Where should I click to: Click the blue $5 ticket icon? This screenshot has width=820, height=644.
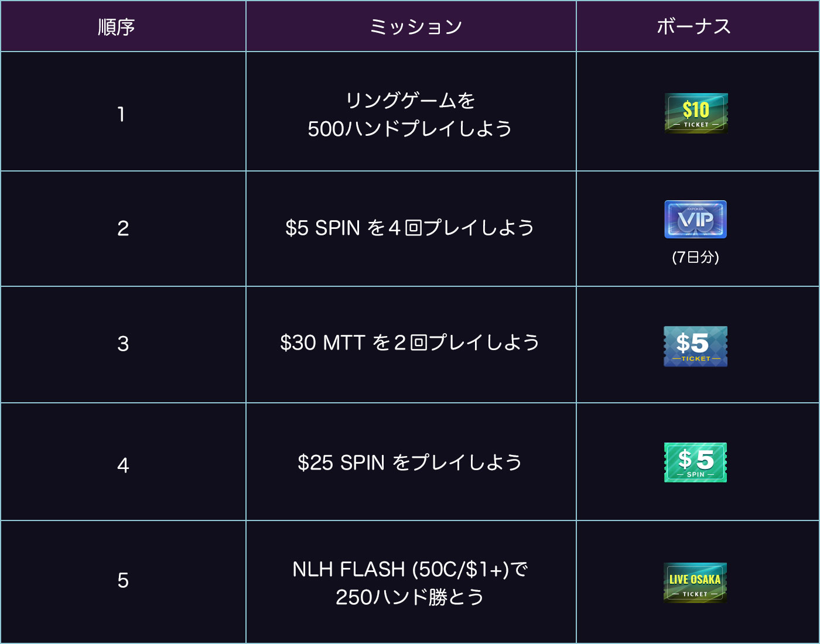696,347
